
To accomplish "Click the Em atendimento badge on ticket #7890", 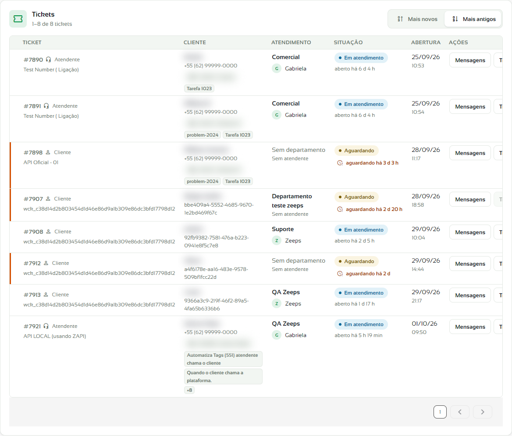I will [361, 58].
